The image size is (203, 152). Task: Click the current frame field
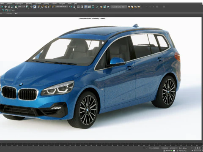pos(198,150)
